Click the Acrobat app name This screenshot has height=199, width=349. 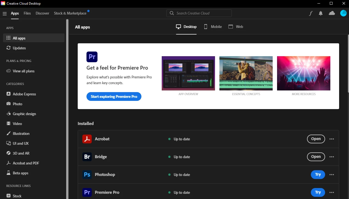pos(102,139)
